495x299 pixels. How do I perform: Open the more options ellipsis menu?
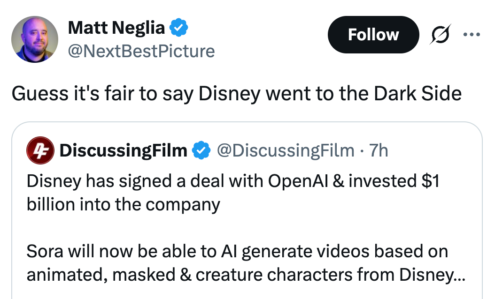click(472, 34)
